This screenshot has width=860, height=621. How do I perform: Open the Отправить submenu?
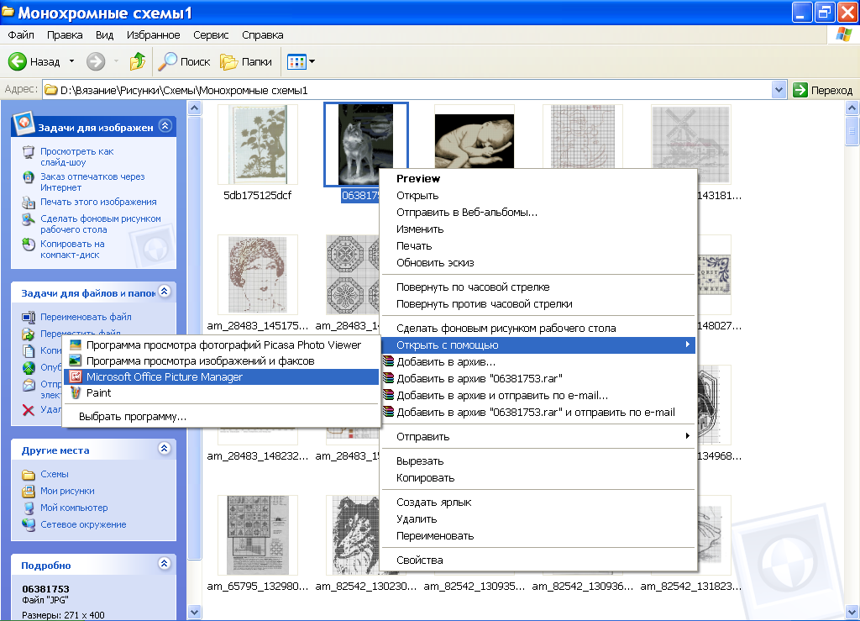pyautogui.click(x=538, y=437)
